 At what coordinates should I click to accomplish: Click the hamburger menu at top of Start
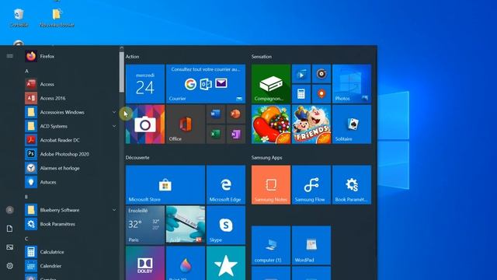coord(10,56)
